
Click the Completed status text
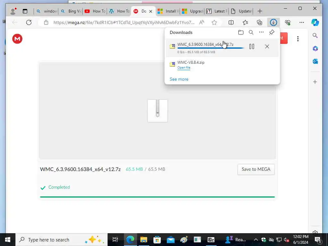[59, 187]
